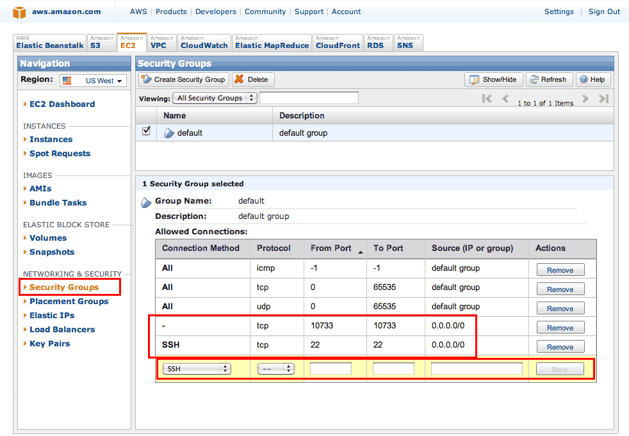Click Sign Out link
Image resolution: width=629 pixels, height=436 pixels.
604,12
